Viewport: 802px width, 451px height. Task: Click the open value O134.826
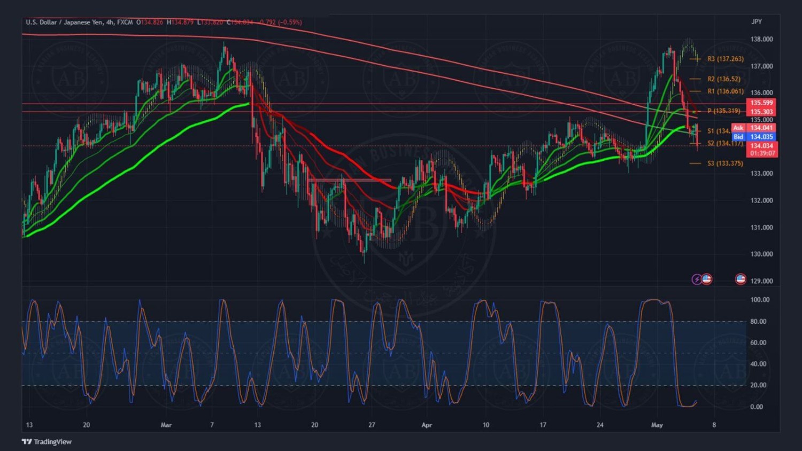[150, 22]
